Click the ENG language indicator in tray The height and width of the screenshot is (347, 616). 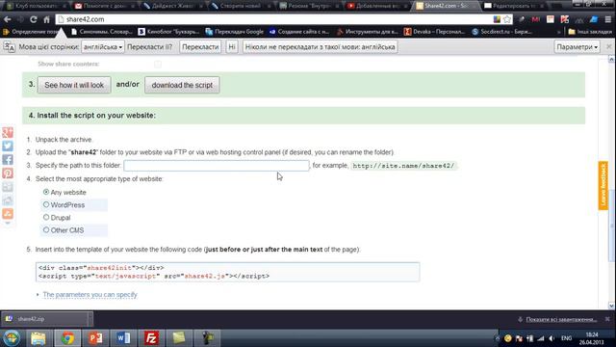567,338
